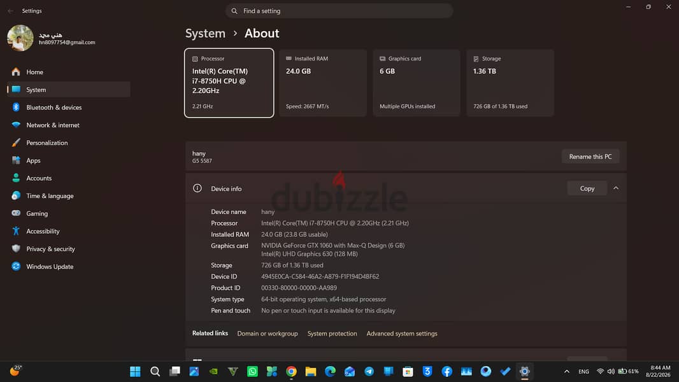Click the 24.0 GB (23.8 GB usable) text
The image size is (679, 382).
click(x=294, y=234)
